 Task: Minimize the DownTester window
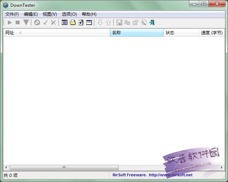point(194,4)
